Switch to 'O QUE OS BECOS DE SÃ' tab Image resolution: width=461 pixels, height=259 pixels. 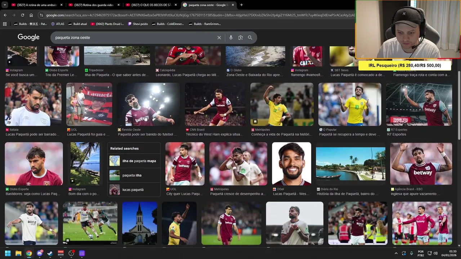(x=151, y=5)
